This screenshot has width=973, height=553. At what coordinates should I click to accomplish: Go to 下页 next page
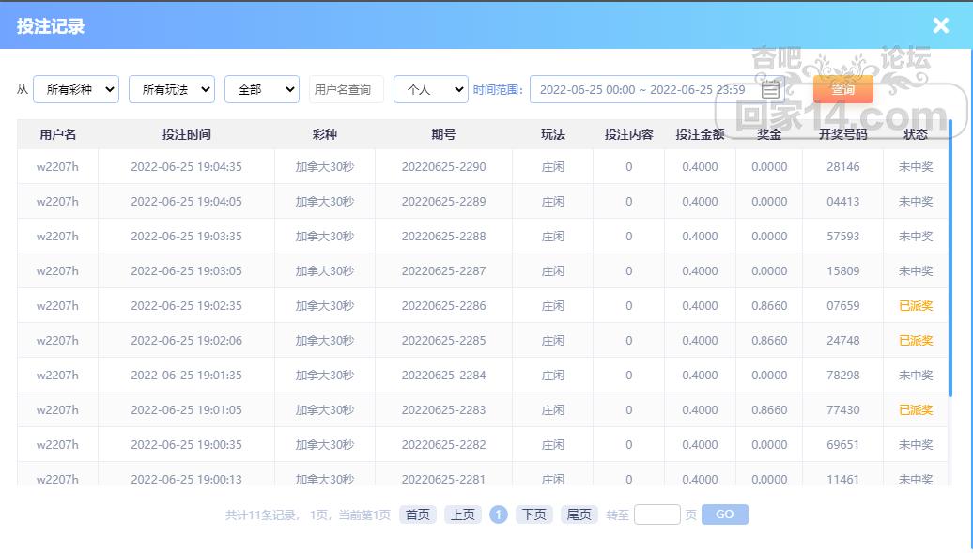point(533,515)
